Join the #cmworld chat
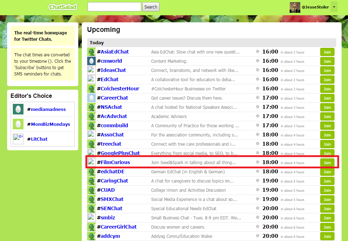This screenshot has height=241, width=348. (327, 61)
